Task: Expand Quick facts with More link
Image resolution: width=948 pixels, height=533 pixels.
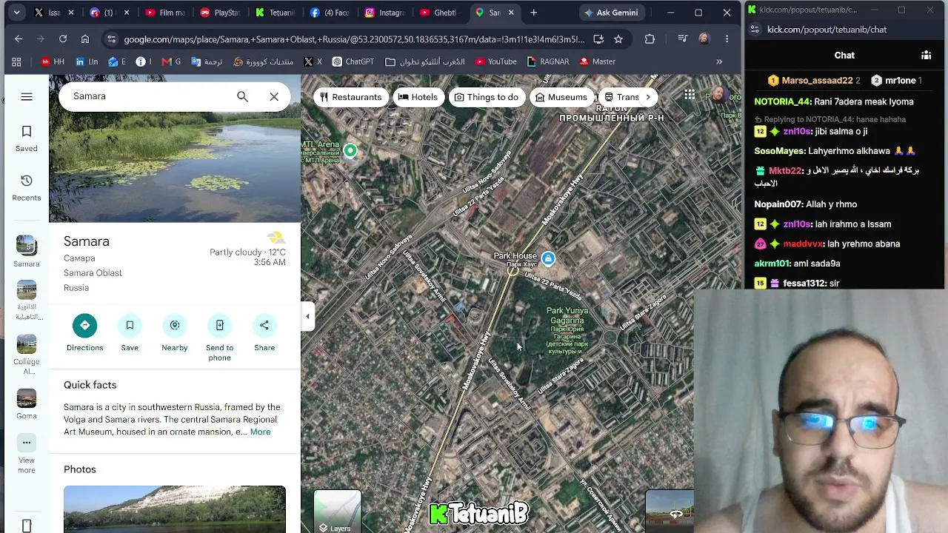Action: (260, 432)
